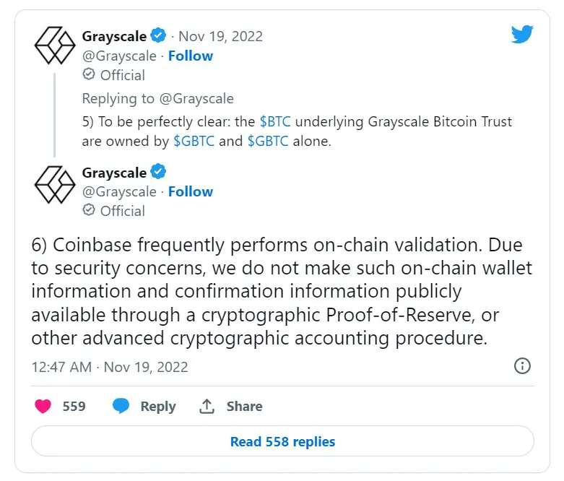The image size is (564, 481).
Task: Click the share upload icon
Action: (207, 407)
